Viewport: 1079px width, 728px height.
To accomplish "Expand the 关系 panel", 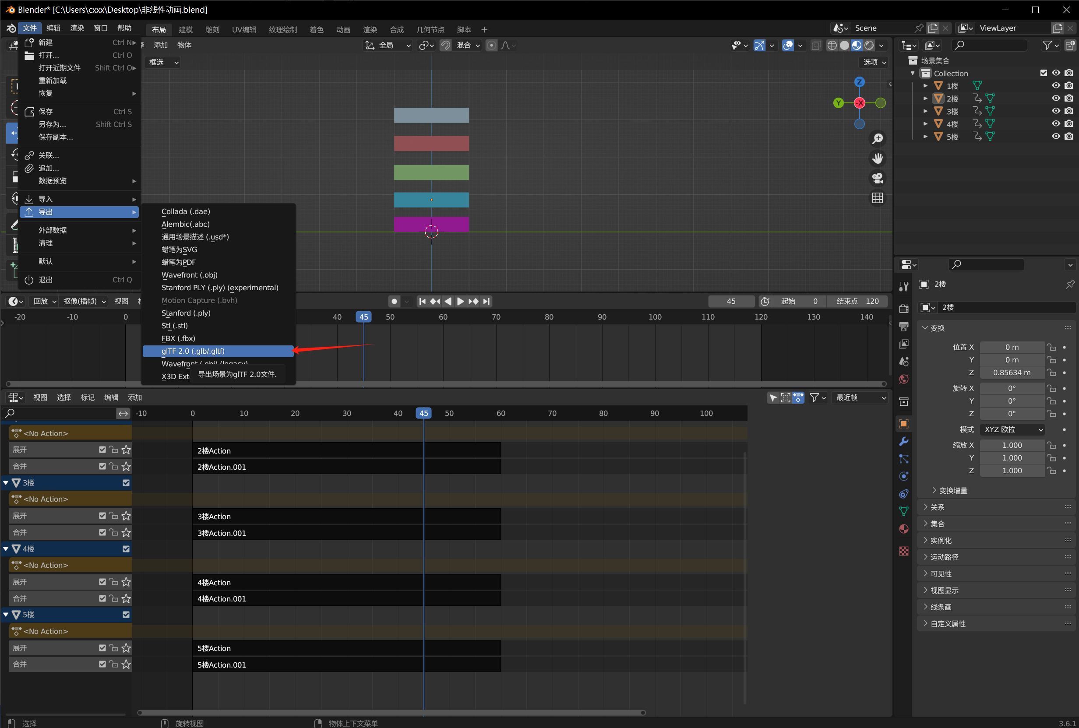I will point(937,507).
